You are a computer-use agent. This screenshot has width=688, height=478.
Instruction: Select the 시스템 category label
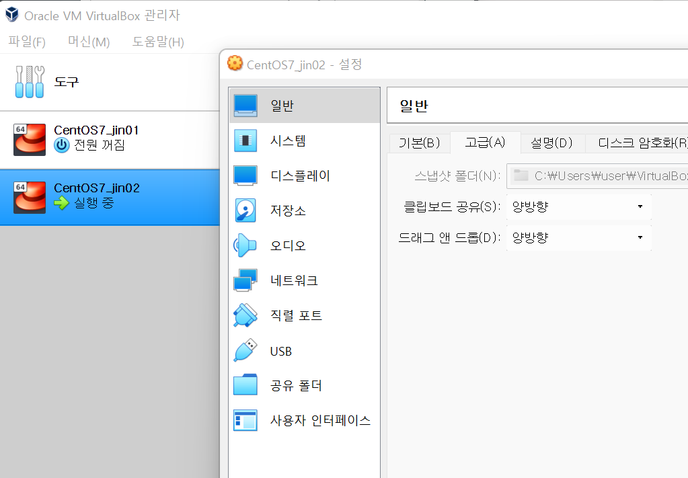click(288, 141)
